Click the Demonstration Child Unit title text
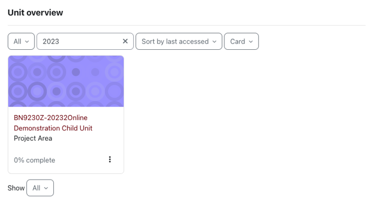This screenshot has height=210, width=372. point(53,128)
